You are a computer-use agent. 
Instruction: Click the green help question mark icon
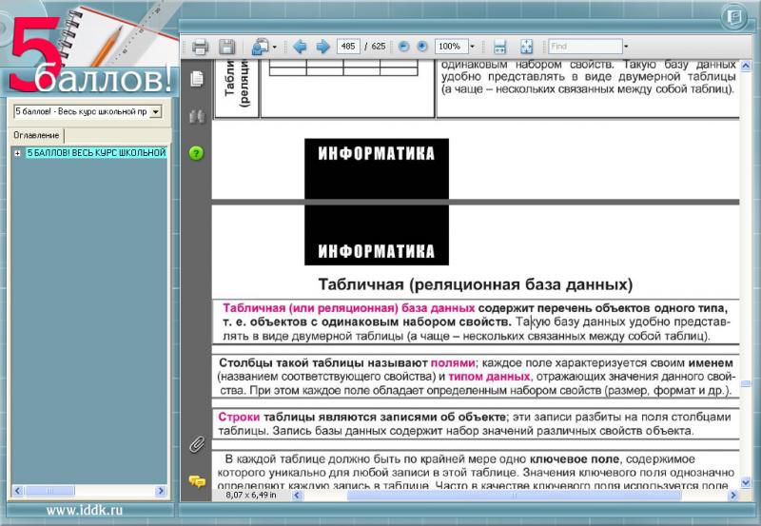click(x=197, y=153)
